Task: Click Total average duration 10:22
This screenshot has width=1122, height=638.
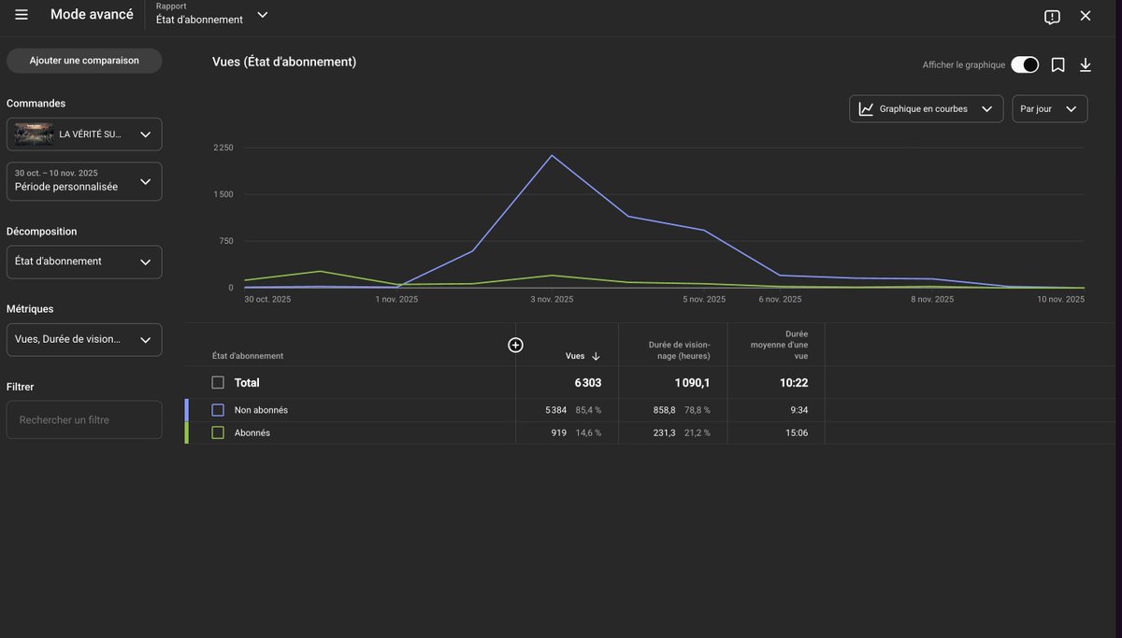Action: (x=793, y=383)
